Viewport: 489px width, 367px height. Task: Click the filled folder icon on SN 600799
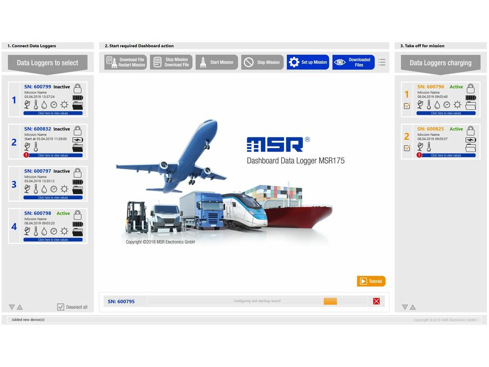tap(78, 106)
